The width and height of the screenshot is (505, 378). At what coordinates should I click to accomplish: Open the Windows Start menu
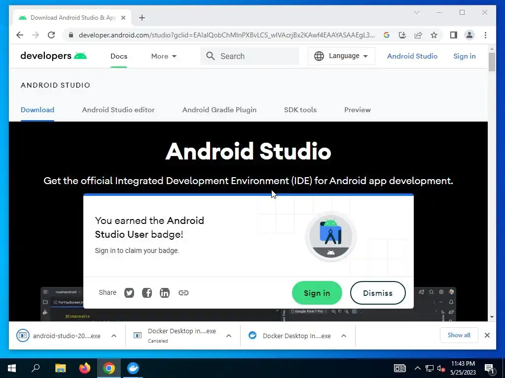tap(12, 368)
